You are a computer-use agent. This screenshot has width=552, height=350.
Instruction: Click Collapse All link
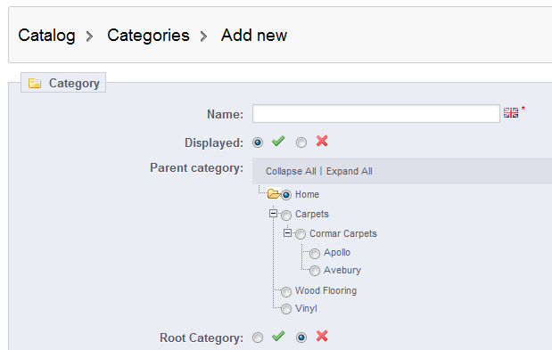click(x=291, y=171)
